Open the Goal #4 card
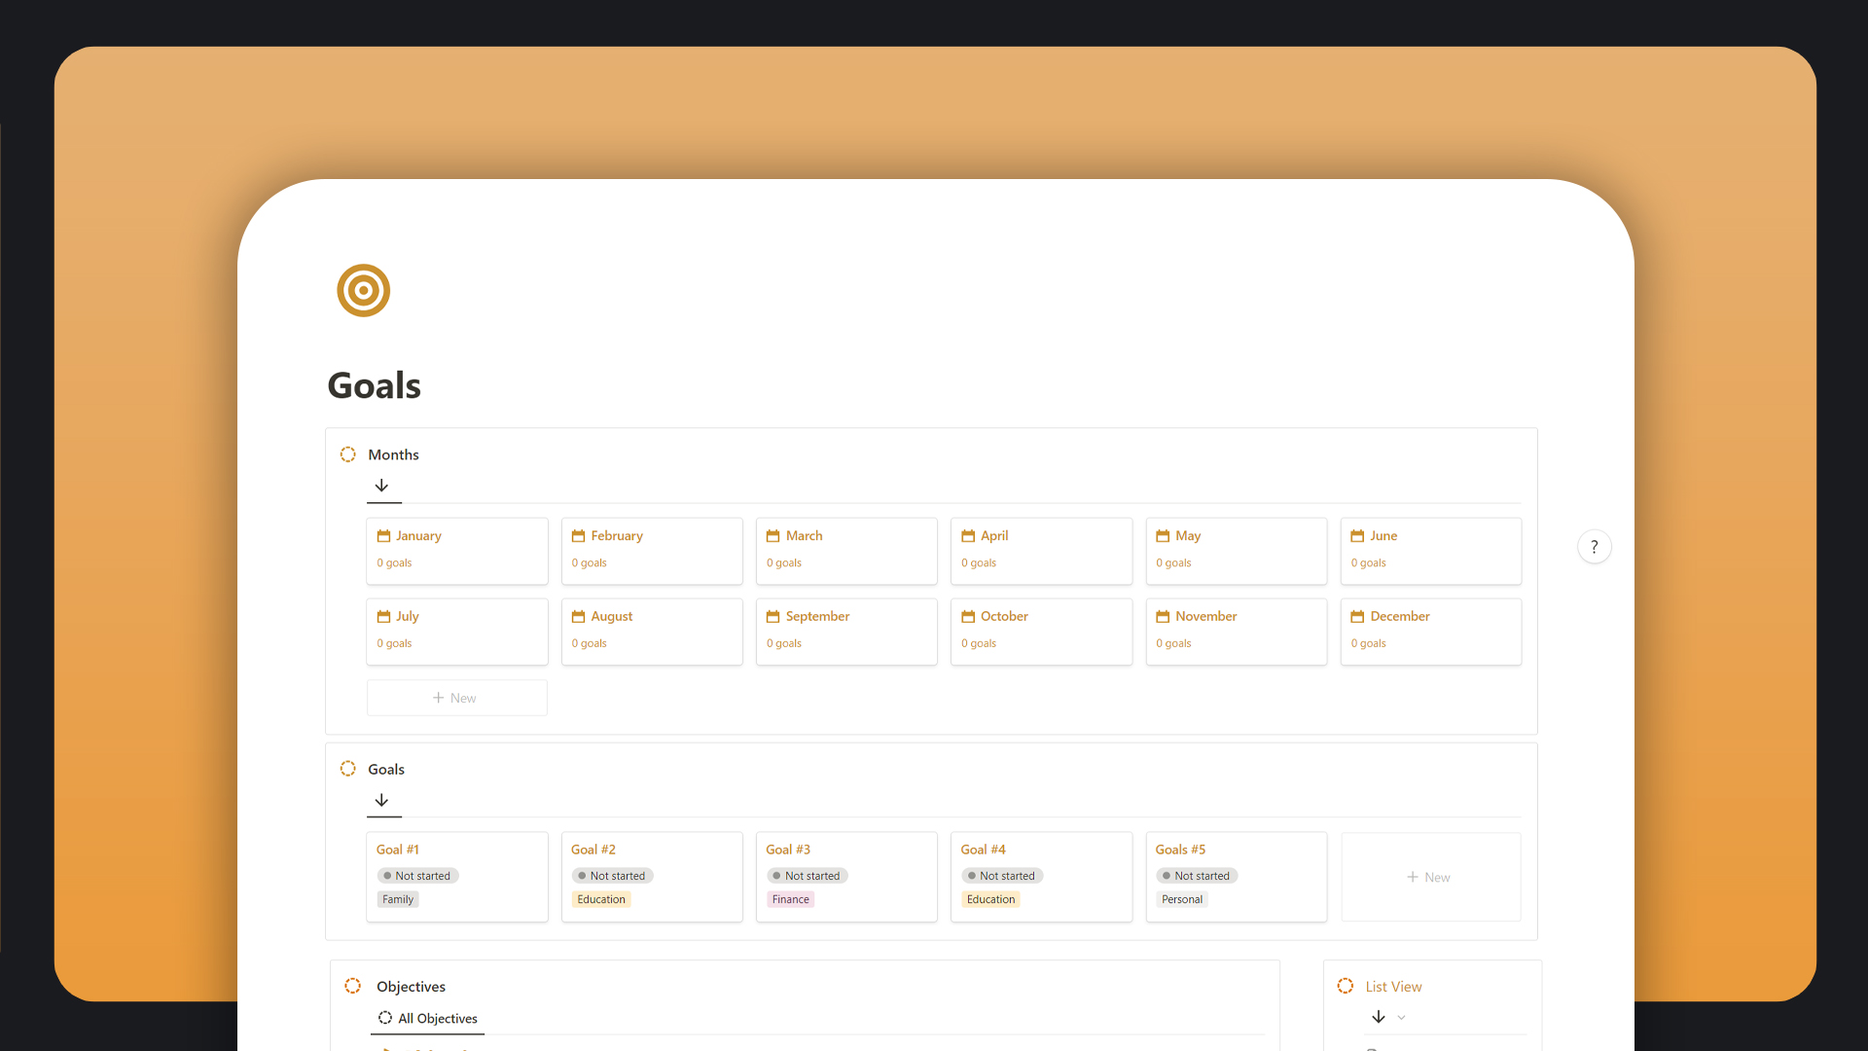The image size is (1868, 1051). pos(984,850)
